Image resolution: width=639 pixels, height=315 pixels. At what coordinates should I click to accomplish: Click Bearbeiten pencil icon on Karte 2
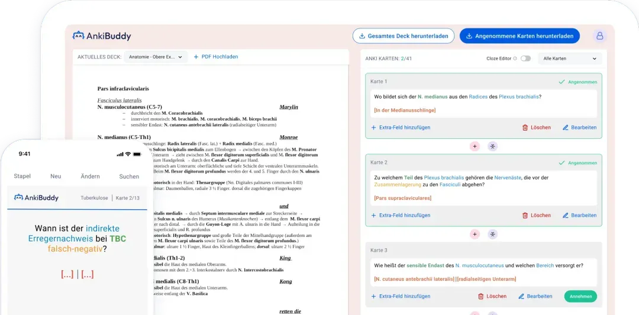[565, 215]
